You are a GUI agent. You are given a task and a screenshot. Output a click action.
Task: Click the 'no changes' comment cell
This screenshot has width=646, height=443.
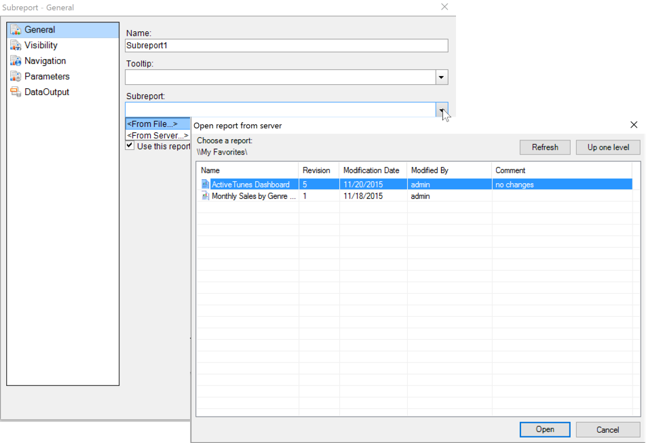point(514,185)
